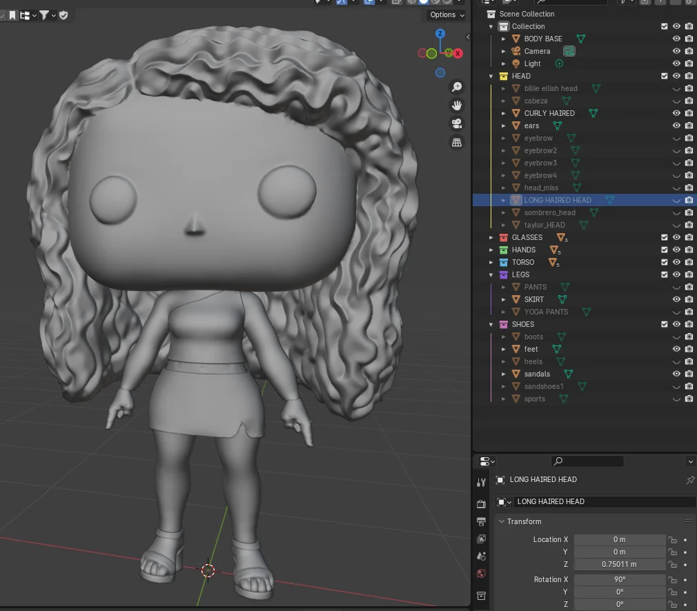Lock the Location X value with its lock icon
The image size is (697, 611).
pyautogui.click(x=673, y=539)
